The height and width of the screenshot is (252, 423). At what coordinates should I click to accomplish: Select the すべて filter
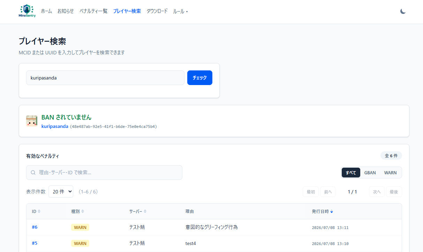click(351, 173)
